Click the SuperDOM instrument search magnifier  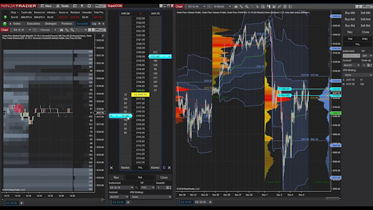137,188
